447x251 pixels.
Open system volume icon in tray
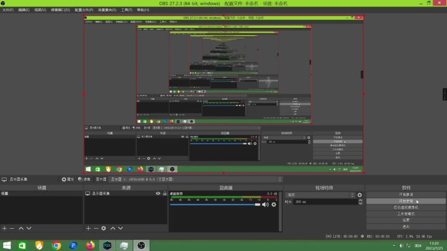(x=401, y=245)
